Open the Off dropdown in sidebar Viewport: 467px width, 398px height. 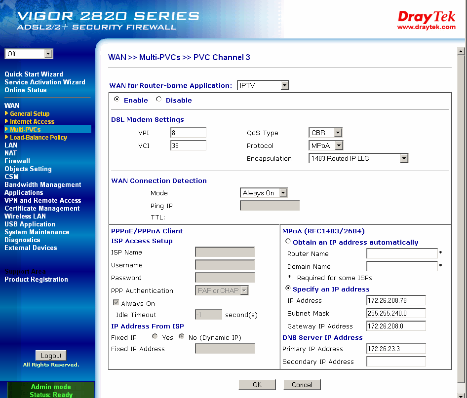click(29, 54)
